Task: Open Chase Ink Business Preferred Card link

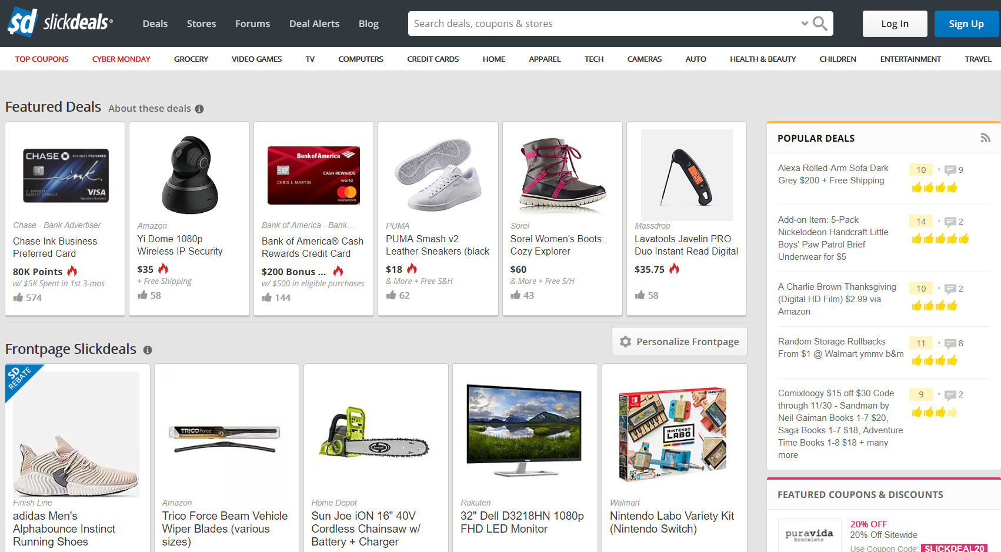Action: [x=55, y=247]
